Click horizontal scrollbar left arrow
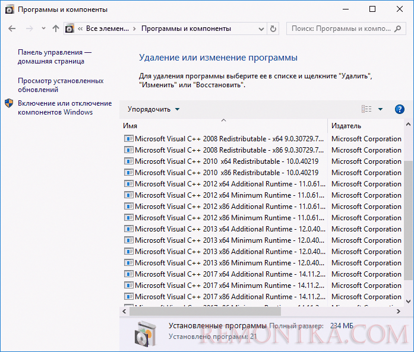 pyautogui.click(x=124, y=312)
